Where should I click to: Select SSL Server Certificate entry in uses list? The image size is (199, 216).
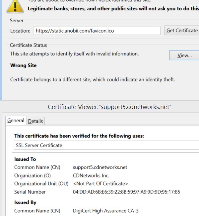point(106,145)
